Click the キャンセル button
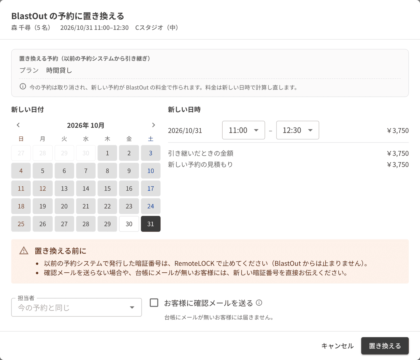 338,346
